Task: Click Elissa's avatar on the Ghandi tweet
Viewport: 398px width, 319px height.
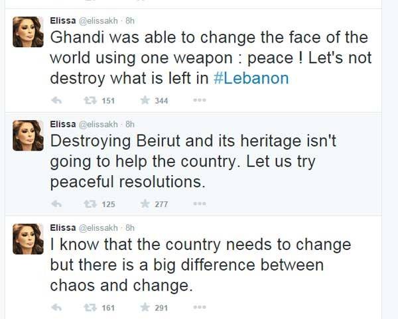Action: [x=28, y=32]
